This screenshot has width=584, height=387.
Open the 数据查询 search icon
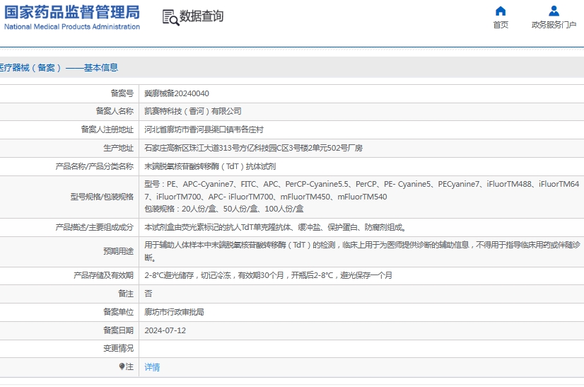pos(170,17)
